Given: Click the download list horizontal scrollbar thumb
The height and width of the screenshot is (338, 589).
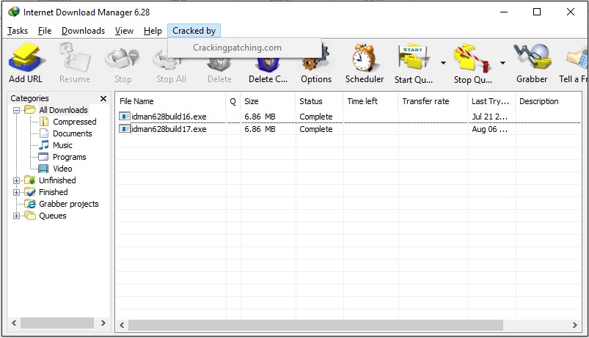Looking at the screenshot, I should [315, 326].
